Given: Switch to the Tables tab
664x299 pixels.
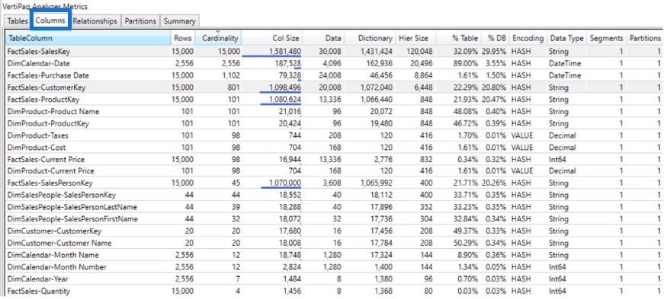Looking at the screenshot, I should coord(18,21).
